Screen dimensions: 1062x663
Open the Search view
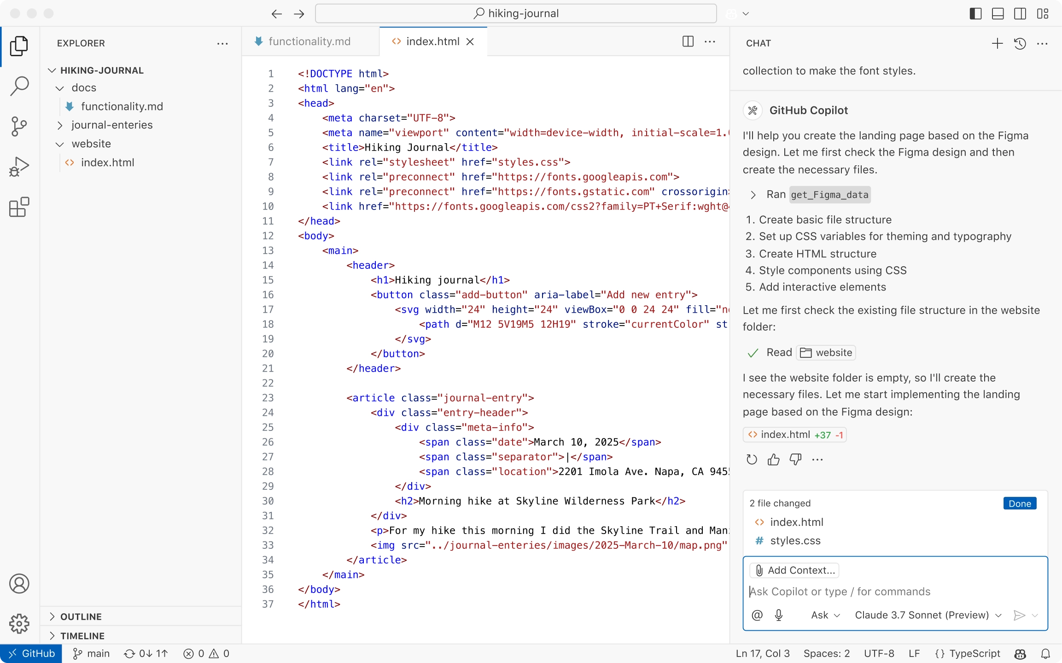[x=19, y=86]
